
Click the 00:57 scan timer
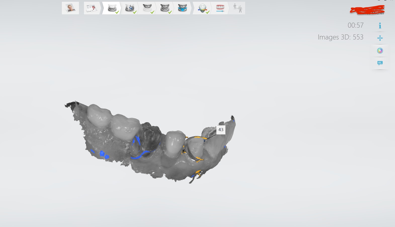(355, 25)
